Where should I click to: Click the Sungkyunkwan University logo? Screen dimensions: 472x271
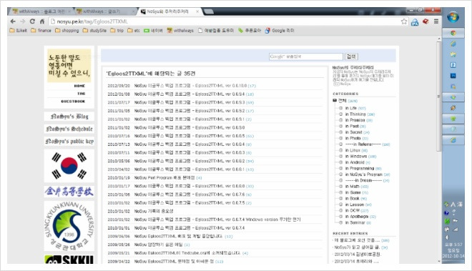[x=69, y=226]
